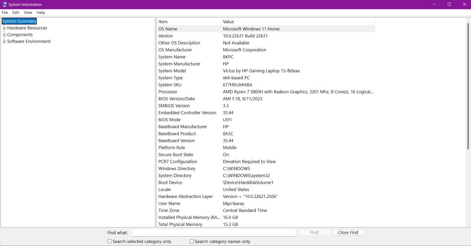Screen dimensions: 471x246
Task: Open the View menu
Action: click(x=28, y=12)
